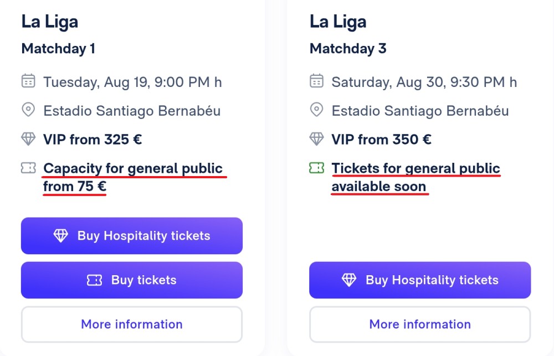Image resolution: width=554 pixels, height=356 pixels.
Task: Open More information for Matchday 1
Action: [132, 324]
